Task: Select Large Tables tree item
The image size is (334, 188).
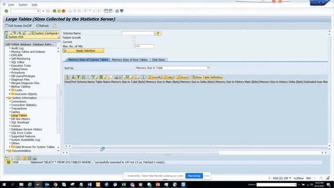Action: (x=19, y=115)
